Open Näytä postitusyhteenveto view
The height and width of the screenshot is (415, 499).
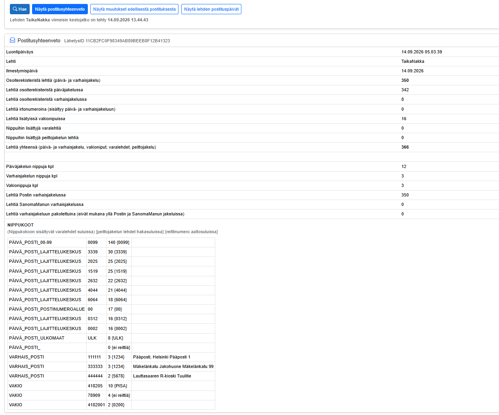(60, 9)
